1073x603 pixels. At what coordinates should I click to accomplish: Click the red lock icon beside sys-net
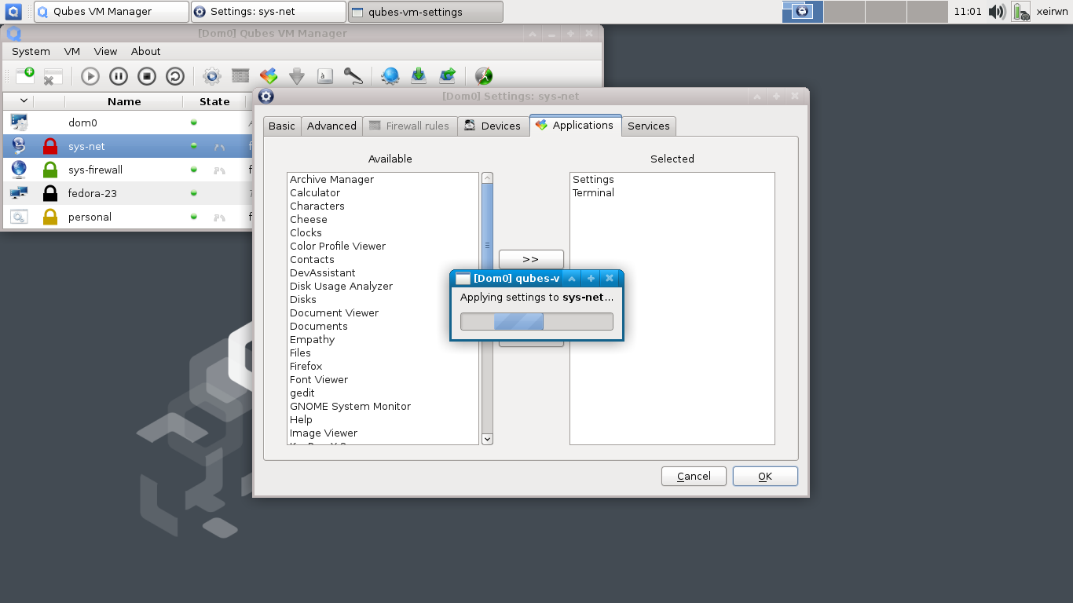(x=50, y=146)
